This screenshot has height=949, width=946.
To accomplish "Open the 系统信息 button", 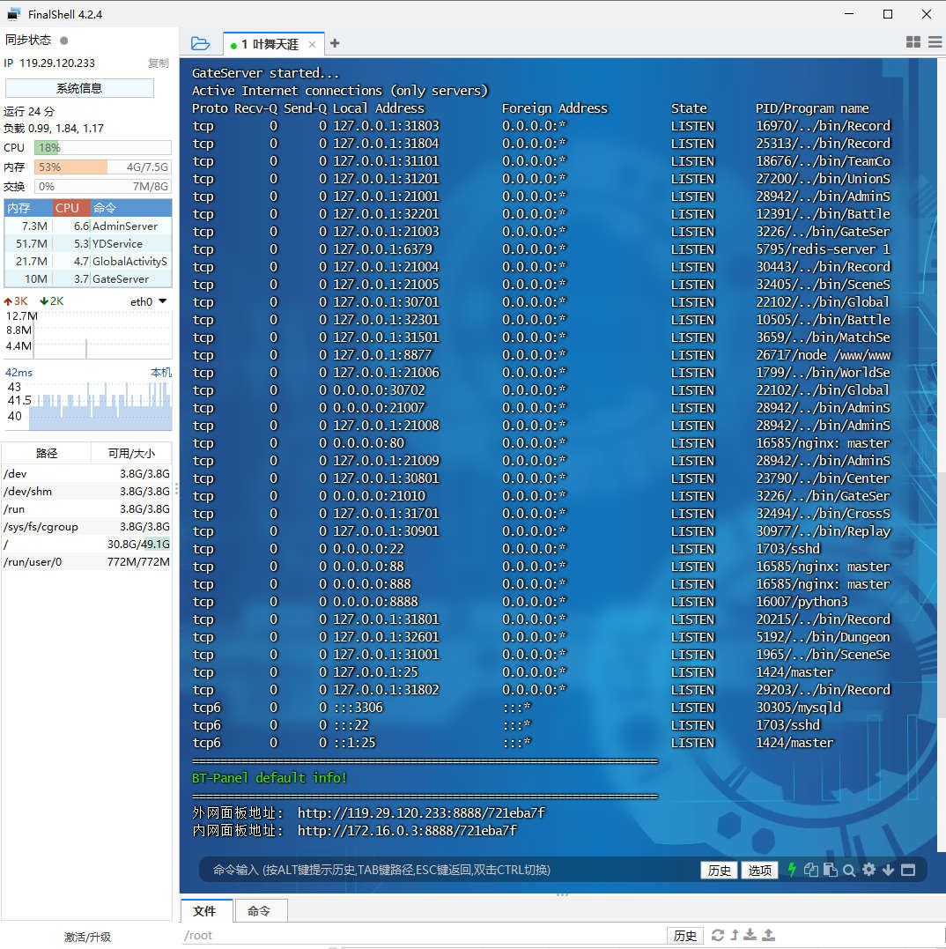I will [x=79, y=88].
